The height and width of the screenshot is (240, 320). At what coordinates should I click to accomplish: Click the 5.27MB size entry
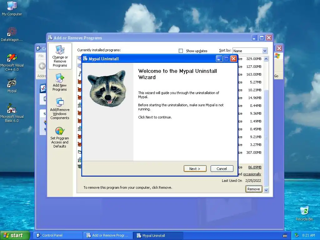coord(256,82)
